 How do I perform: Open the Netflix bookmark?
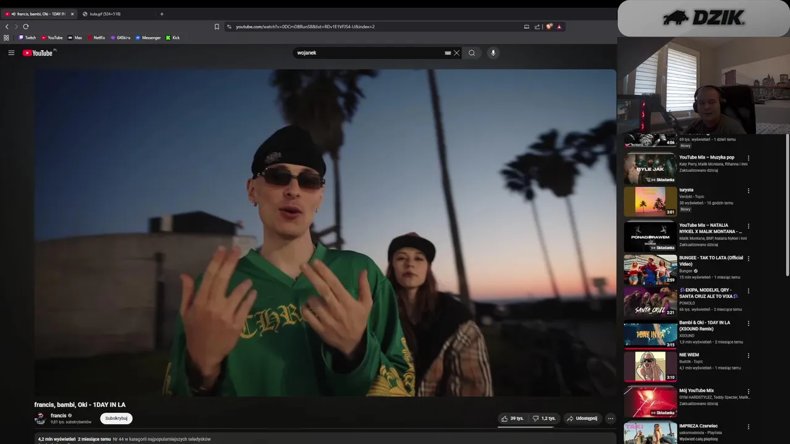(x=96, y=38)
